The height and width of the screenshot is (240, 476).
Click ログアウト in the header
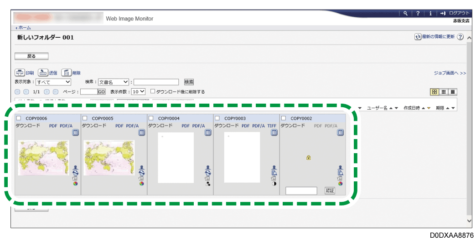[458, 14]
